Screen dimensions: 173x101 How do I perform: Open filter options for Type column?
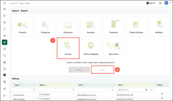(34, 90)
